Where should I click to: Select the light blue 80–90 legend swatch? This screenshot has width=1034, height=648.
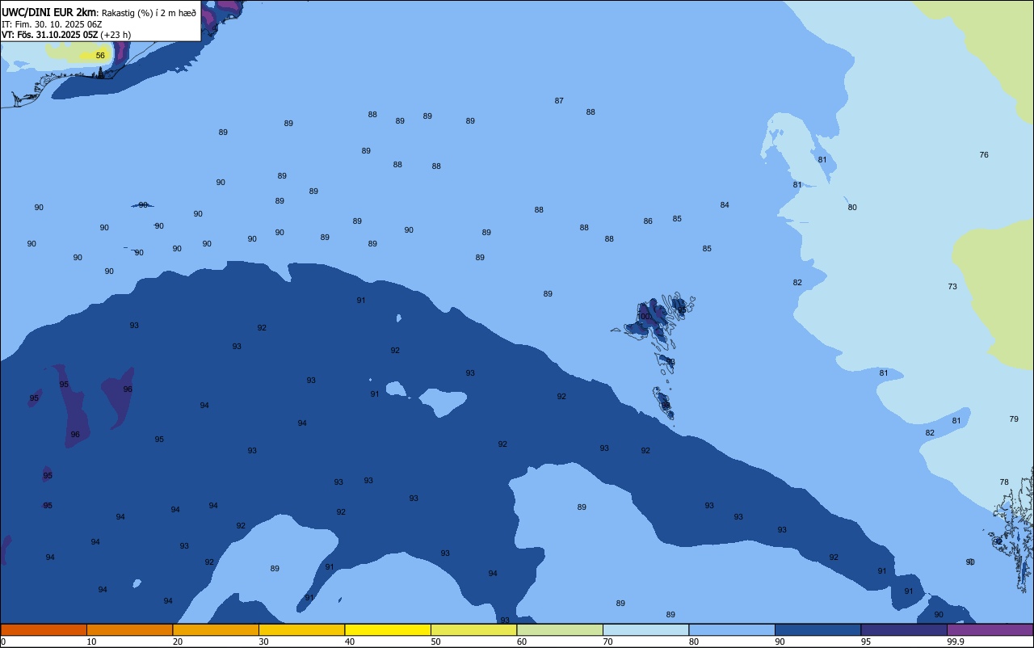[732, 629]
